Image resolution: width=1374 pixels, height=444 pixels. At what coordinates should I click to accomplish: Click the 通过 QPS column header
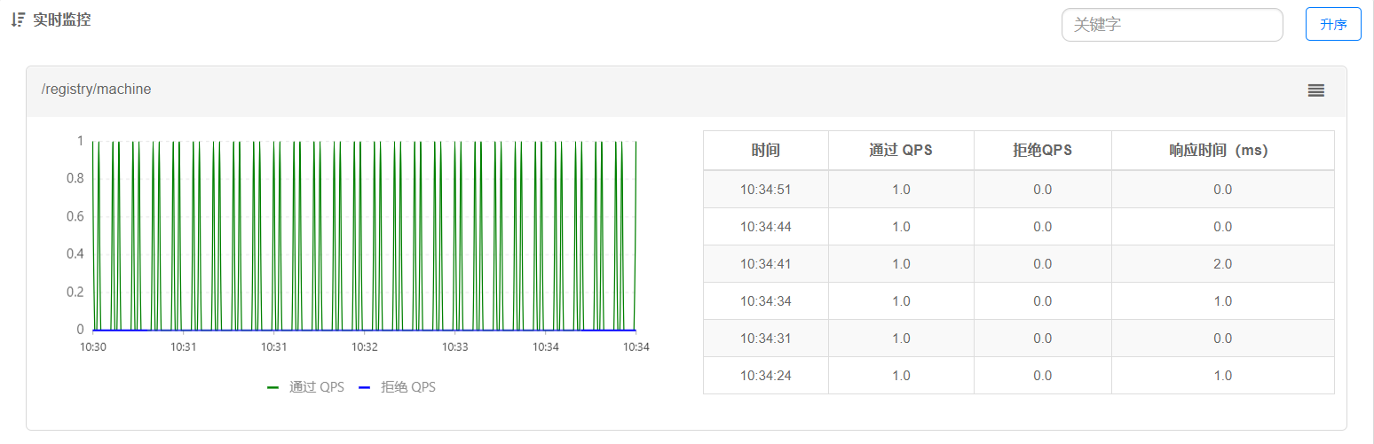click(x=900, y=151)
